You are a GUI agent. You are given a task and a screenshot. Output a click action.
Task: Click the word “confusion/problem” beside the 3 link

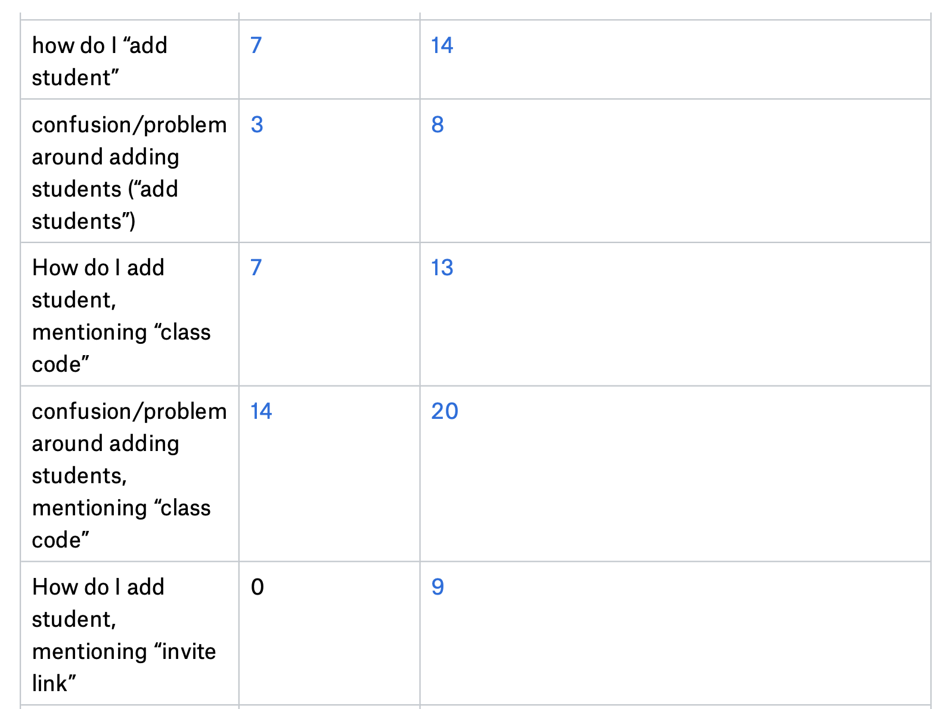[129, 125]
